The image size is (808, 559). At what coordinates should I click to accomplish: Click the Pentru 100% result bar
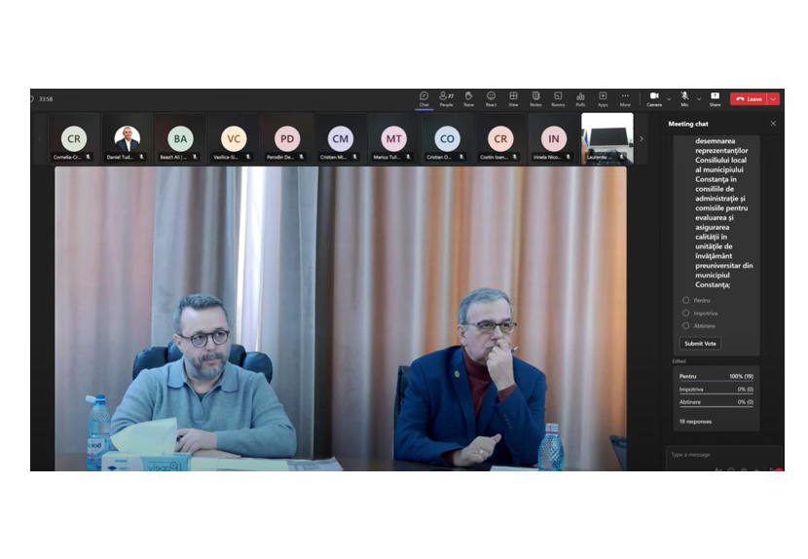(x=716, y=378)
